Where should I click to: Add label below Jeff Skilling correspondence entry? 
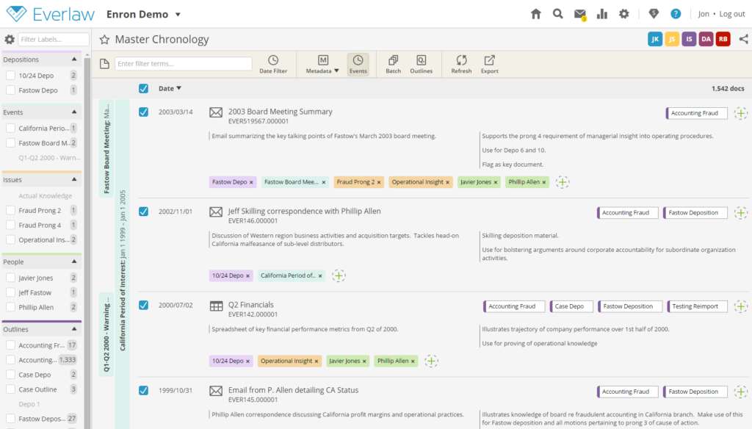339,275
